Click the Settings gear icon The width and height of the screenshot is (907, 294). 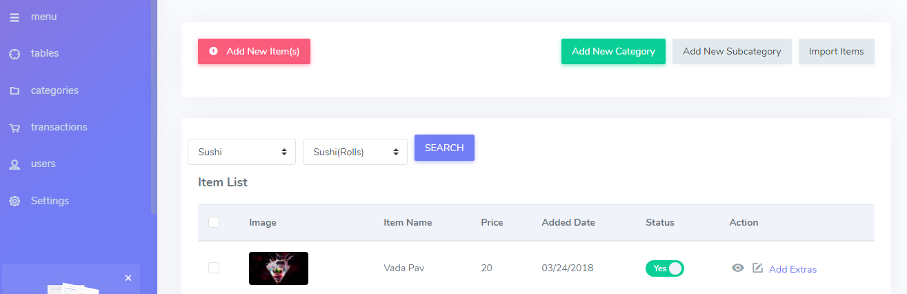[14, 202]
